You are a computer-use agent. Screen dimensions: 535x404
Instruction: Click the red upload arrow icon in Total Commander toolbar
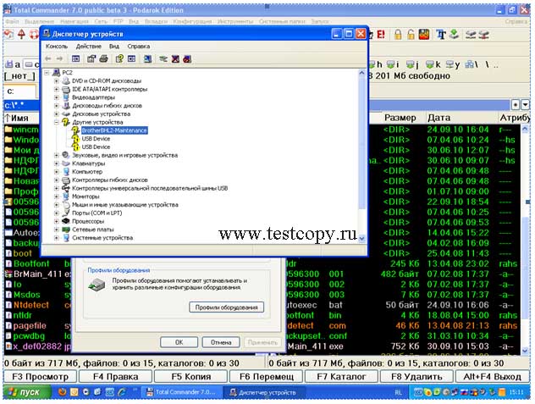(21, 34)
